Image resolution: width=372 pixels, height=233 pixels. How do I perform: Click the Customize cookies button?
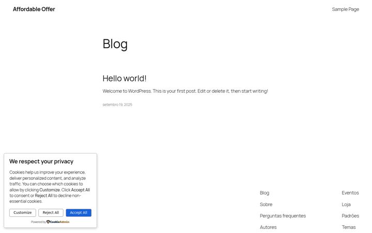point(23,213)
